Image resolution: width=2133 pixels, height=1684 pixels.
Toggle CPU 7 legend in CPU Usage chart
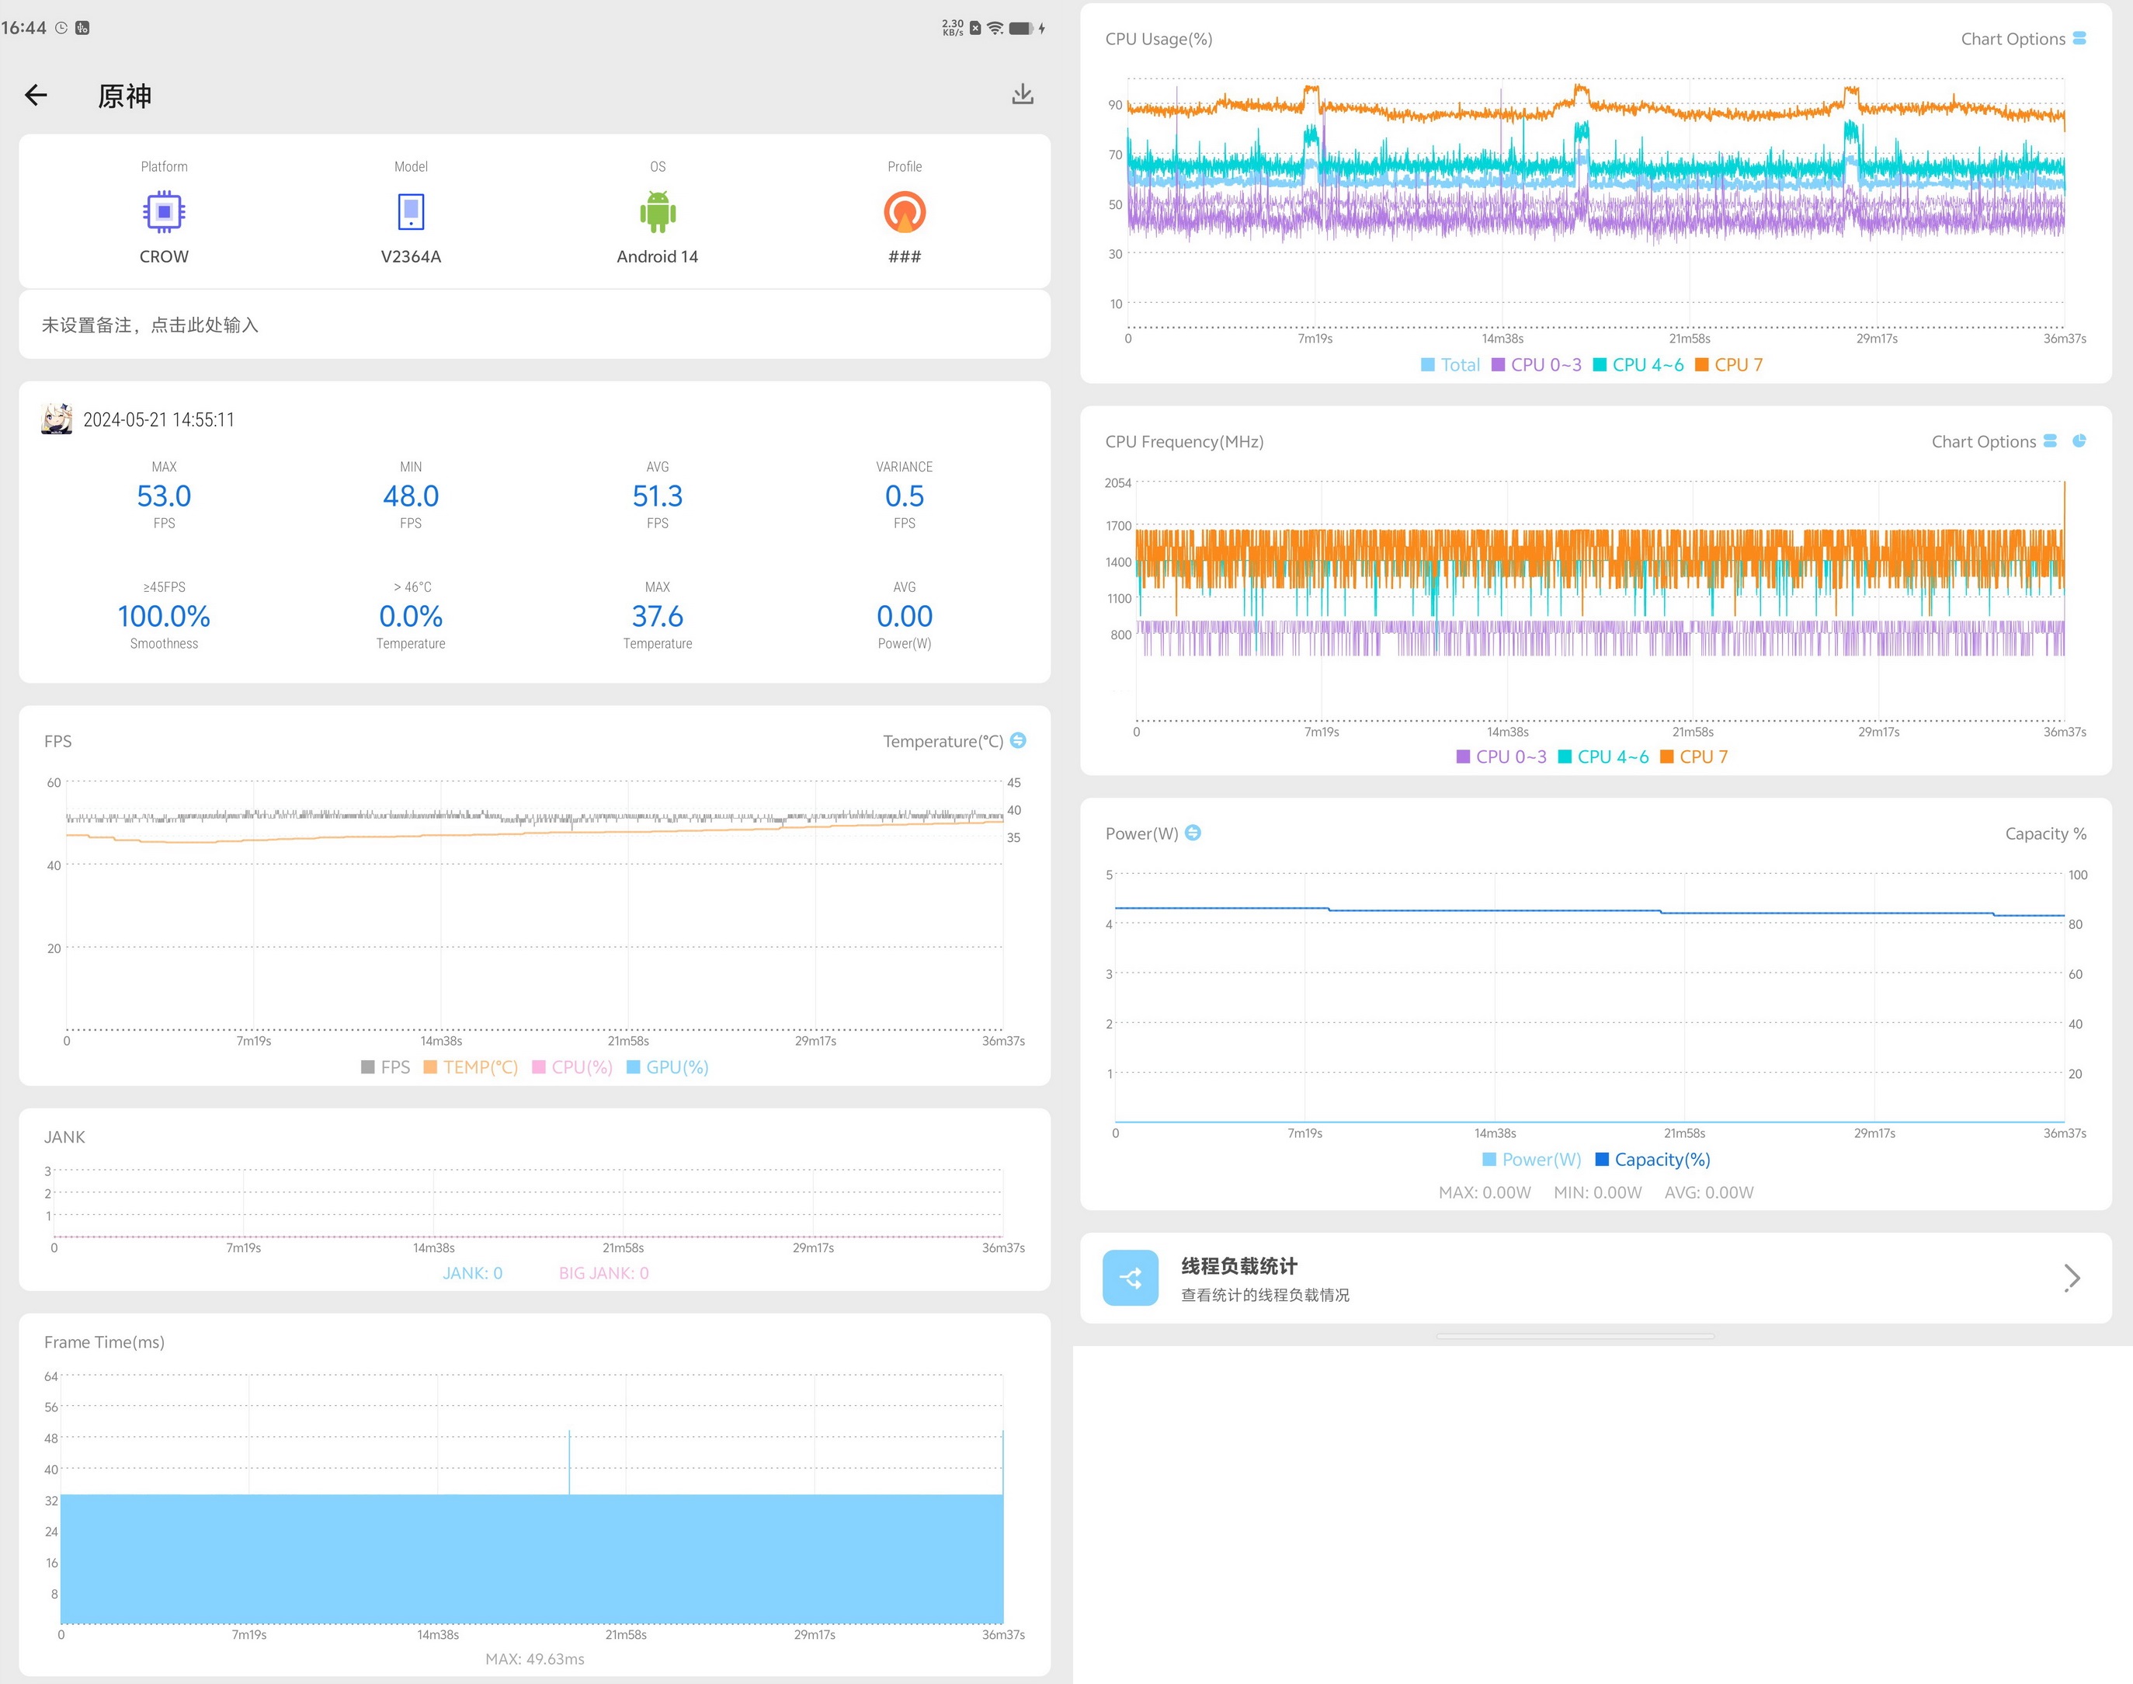point(1729,365)
